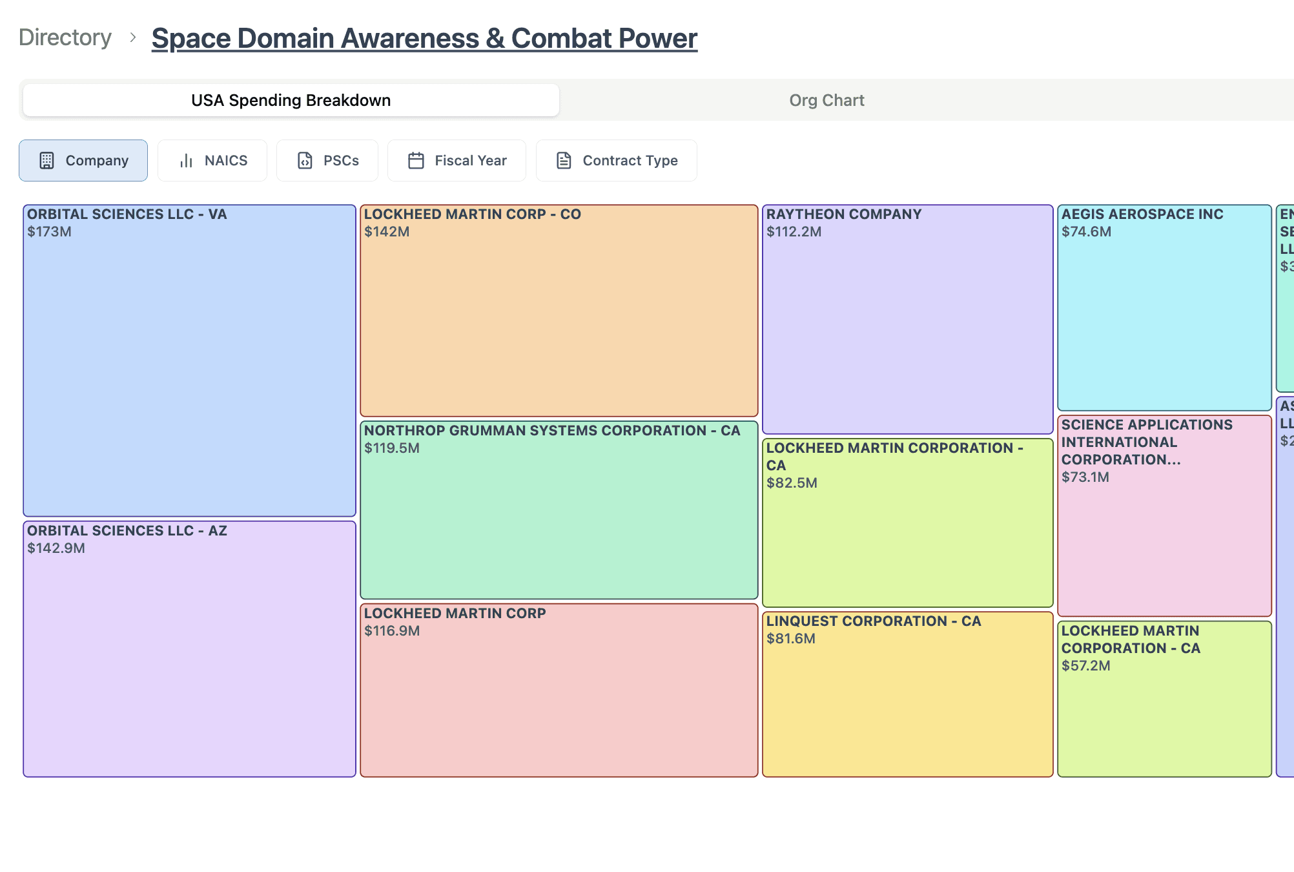Viewport: 1294px width, 872px height.
Task: Click the $112.2M amount text
Action: tap(794, 232)
